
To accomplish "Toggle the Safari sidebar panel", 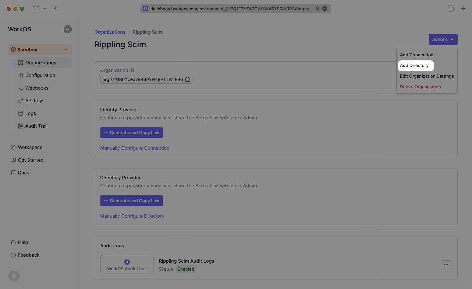I will point(36,9).
